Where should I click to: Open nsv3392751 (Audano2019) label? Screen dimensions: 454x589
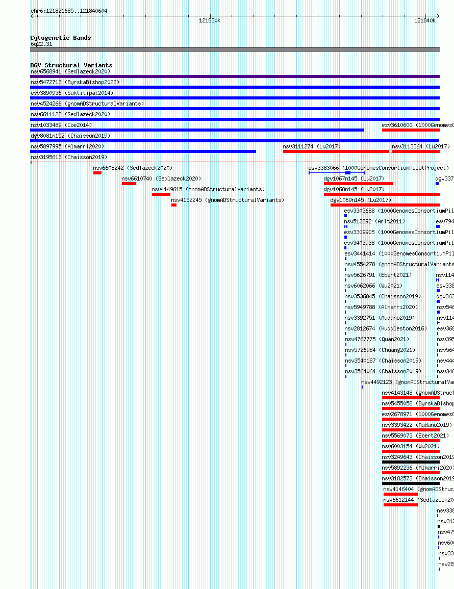(x=380, y=318)
